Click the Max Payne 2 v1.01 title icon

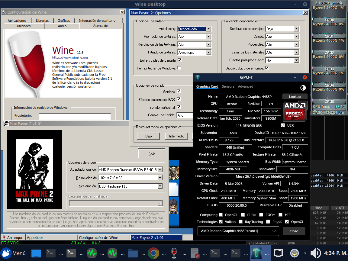[x=6, y=124]
